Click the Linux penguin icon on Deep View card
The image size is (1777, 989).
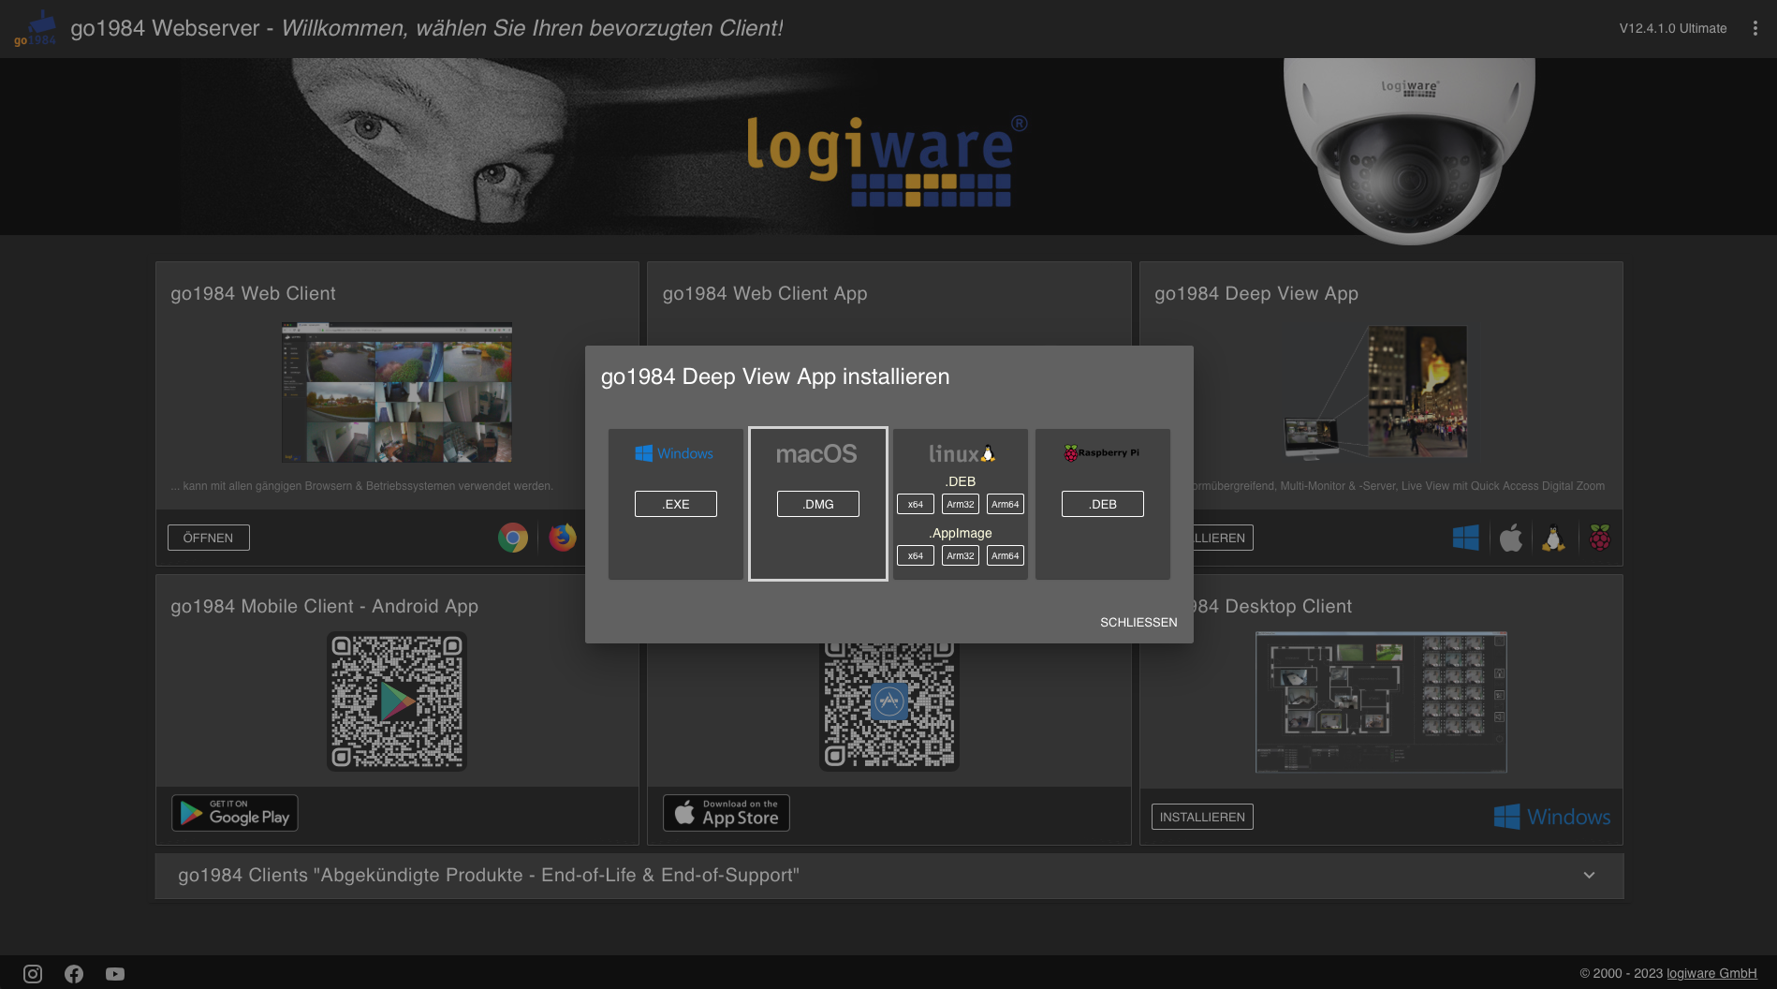pyautogui.click(x=1554, y=538)
